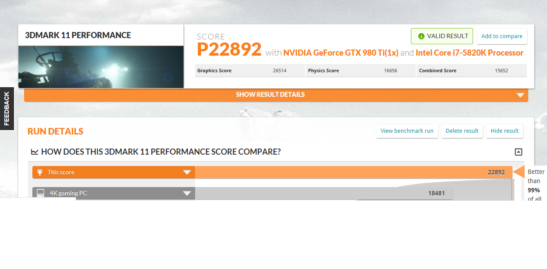Click the 3DMark 11 benchmark thumbnail image
The height and width of the screenshot is (269, 547).
pos(101,67)
